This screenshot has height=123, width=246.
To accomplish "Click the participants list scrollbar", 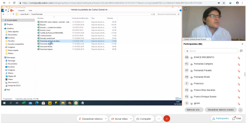I will coord(244,74).
